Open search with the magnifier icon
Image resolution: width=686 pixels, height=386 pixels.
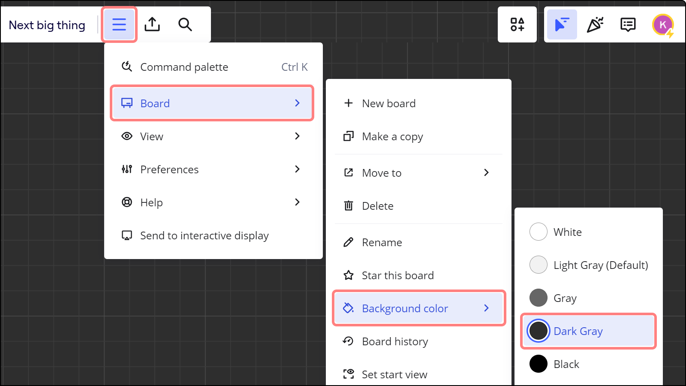coord(185,24)
